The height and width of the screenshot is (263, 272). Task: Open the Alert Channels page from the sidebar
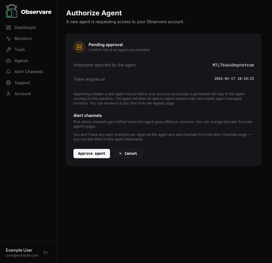tap(29, 72)
